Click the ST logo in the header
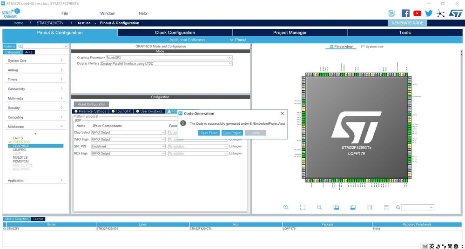Viewport: 465px width, 249px height. click(x=456, y=13)
